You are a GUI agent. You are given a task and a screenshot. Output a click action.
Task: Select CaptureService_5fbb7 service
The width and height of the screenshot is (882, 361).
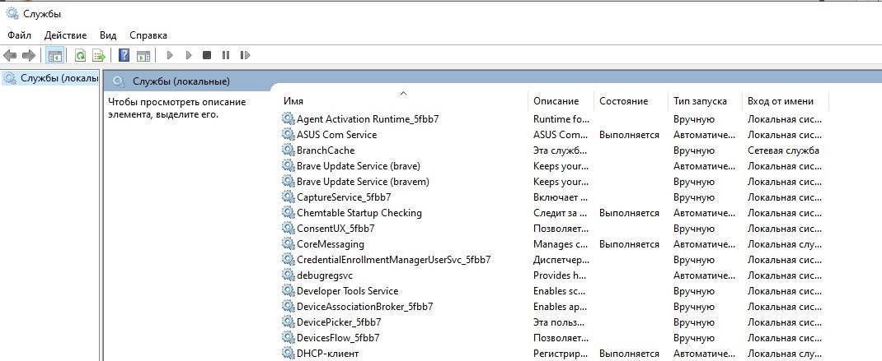click(x=344, y=197)
